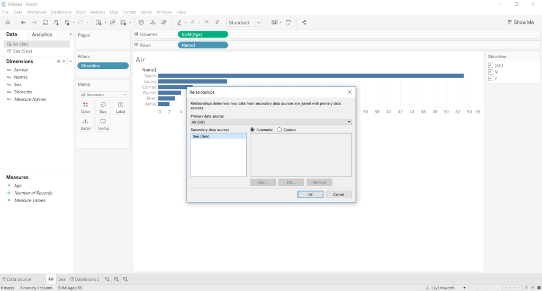This screenshot has height=291, width=542.
Task: Click the Presentation mode icon
Action: coord(288,23)
